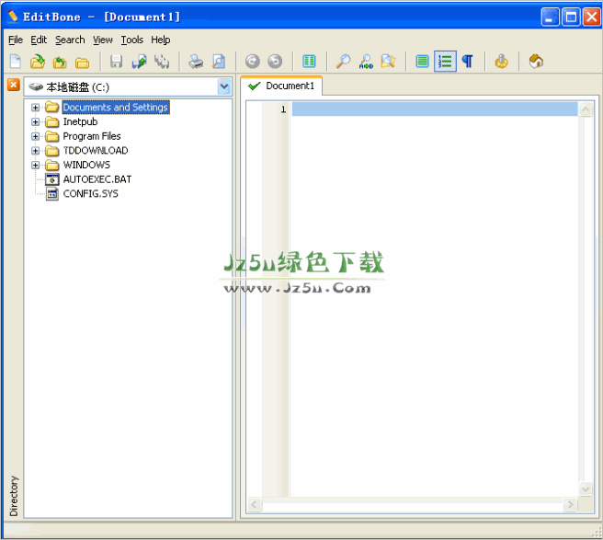603x540 pixels.
Task: Toggle word wrap with green lines icon
Action: coord(422,62)
